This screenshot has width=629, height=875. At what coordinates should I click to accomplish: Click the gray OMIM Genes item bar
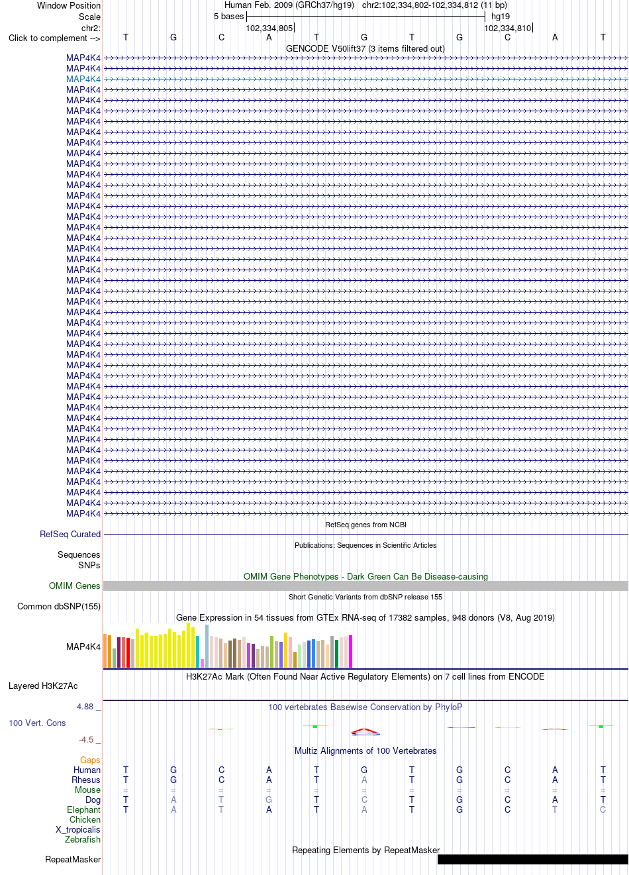(365, 586)
